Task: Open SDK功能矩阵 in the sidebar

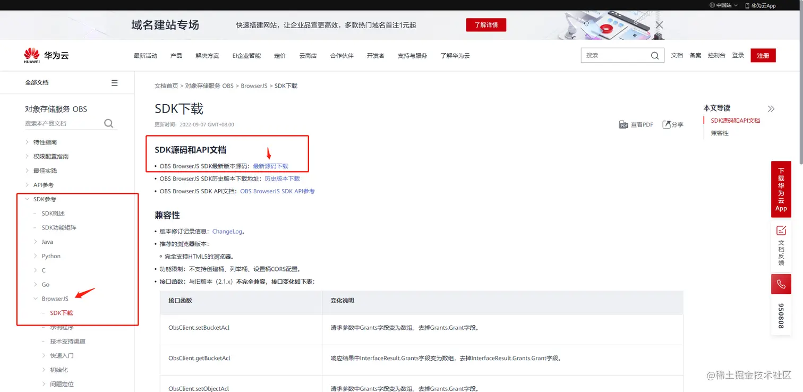Action: 59,228
